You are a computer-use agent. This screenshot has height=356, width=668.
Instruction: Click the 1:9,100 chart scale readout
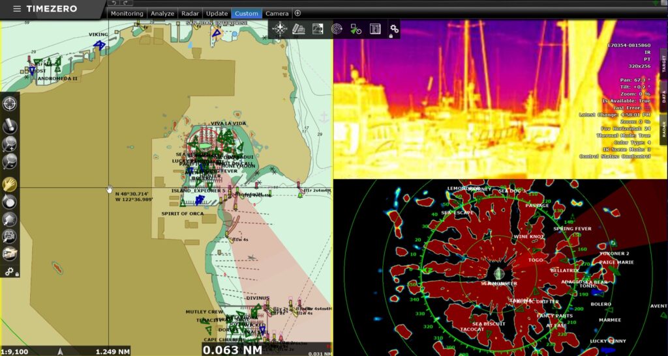coord(14,351)
